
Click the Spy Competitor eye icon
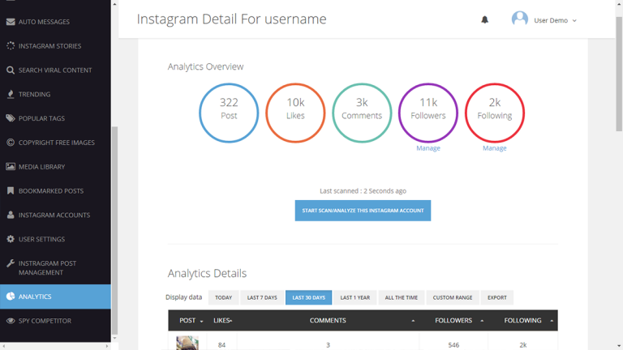click(x=11, y=321)
